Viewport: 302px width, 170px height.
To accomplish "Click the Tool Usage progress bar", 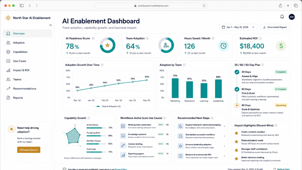I will click(x=96, y=152).
